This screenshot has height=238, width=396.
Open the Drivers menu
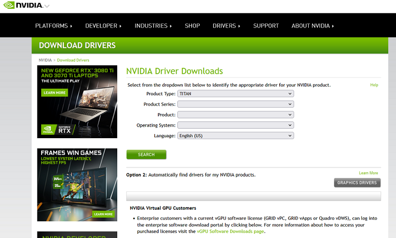tap(226, 26)
